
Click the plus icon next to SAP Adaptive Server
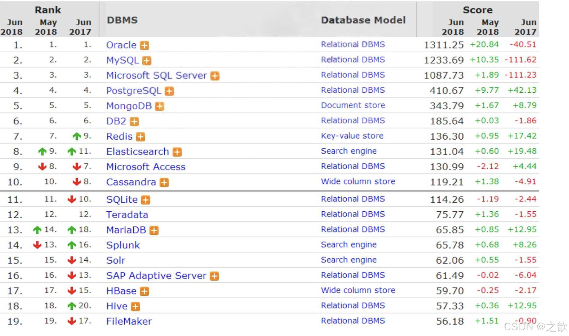(215, 276)
